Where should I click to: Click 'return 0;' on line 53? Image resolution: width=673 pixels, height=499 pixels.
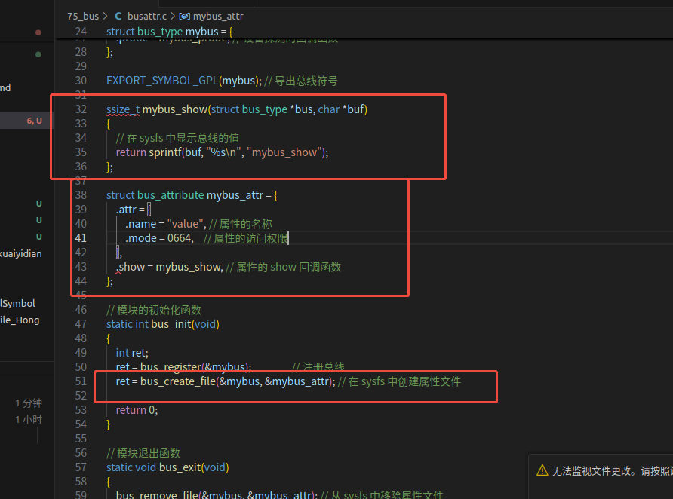pyautogui.click(x=137, y=410)
